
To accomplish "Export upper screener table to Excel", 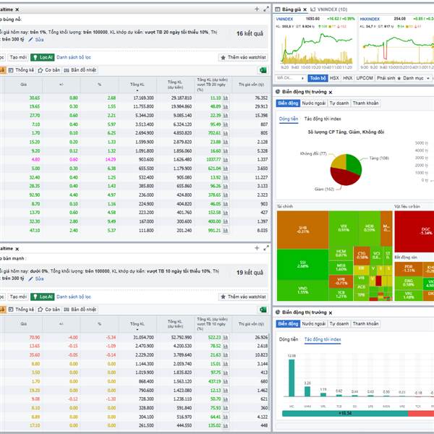I will click(263, 69).
